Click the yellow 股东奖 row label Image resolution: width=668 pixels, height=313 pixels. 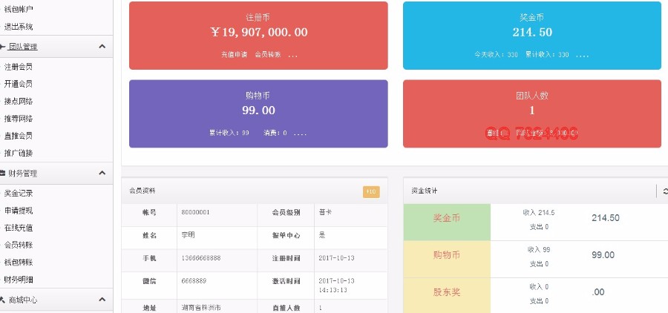coord(447,292)
